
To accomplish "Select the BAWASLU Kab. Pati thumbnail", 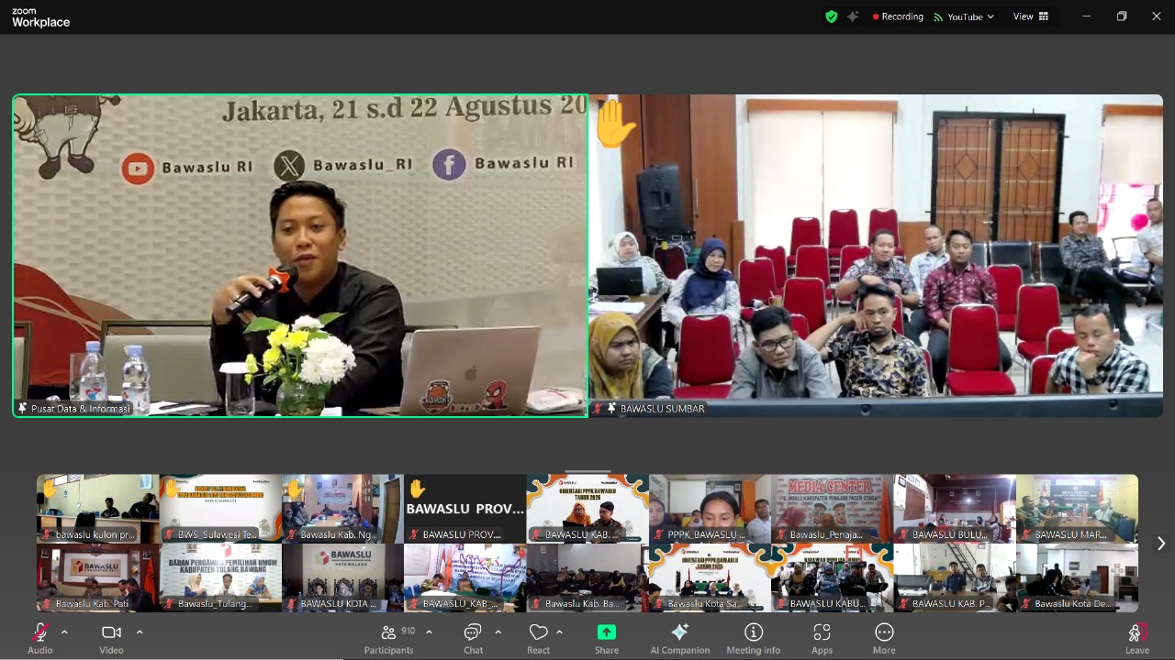I will click(x=97, y=578).
